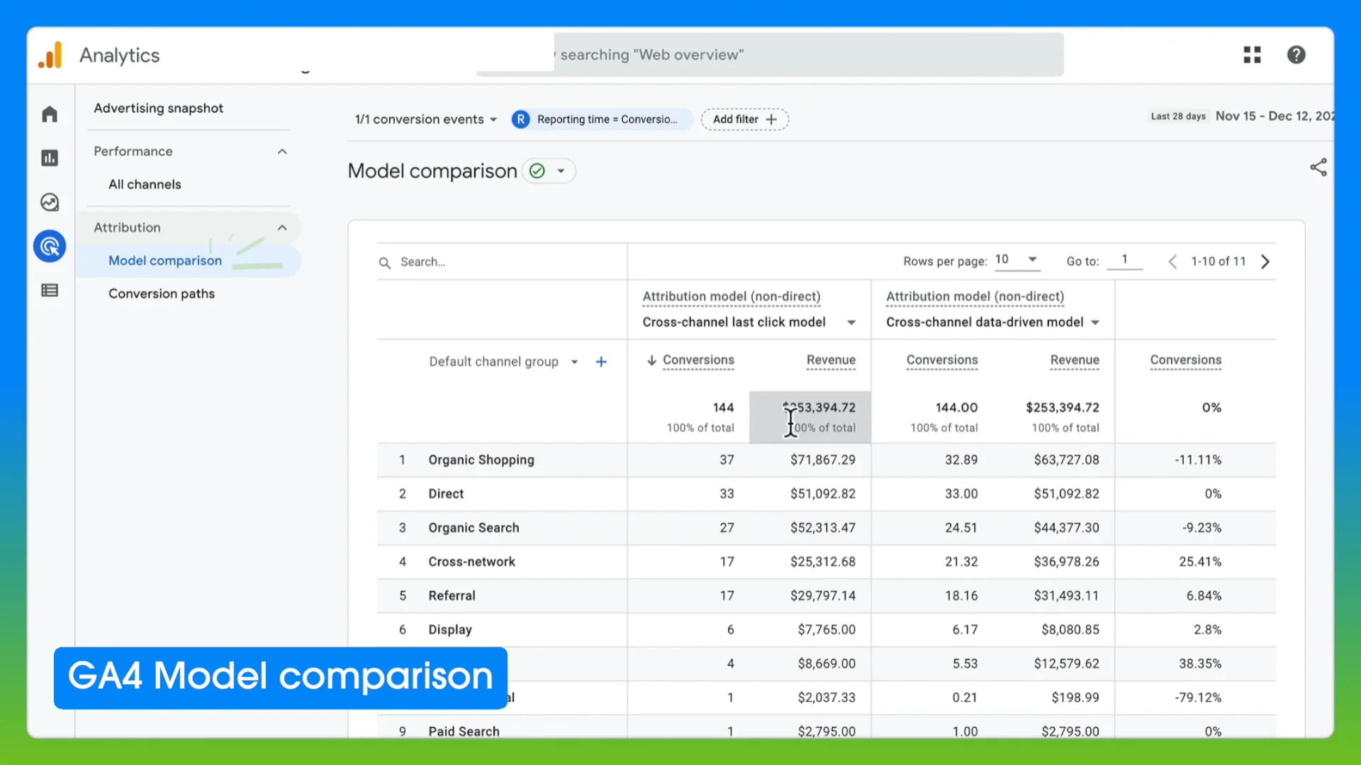1361x765 pixels.
Task: Select Conversion paths in the sidebar
Action: [x=162, y=293]
